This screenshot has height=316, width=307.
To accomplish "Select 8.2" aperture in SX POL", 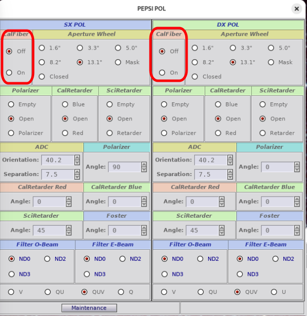I will point(42,62).
